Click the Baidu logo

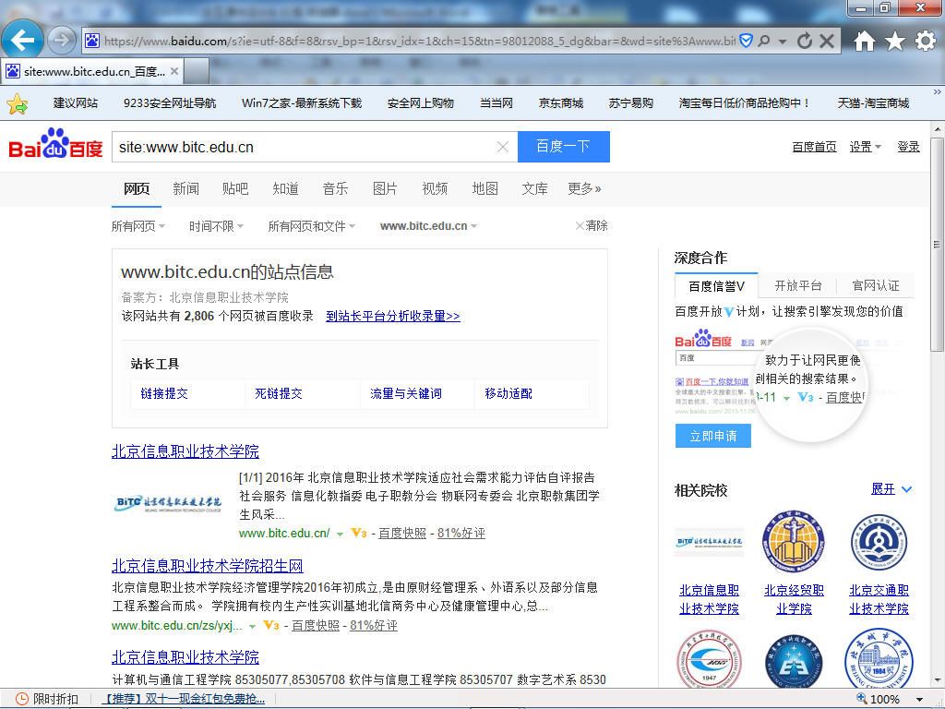[55, 143]
